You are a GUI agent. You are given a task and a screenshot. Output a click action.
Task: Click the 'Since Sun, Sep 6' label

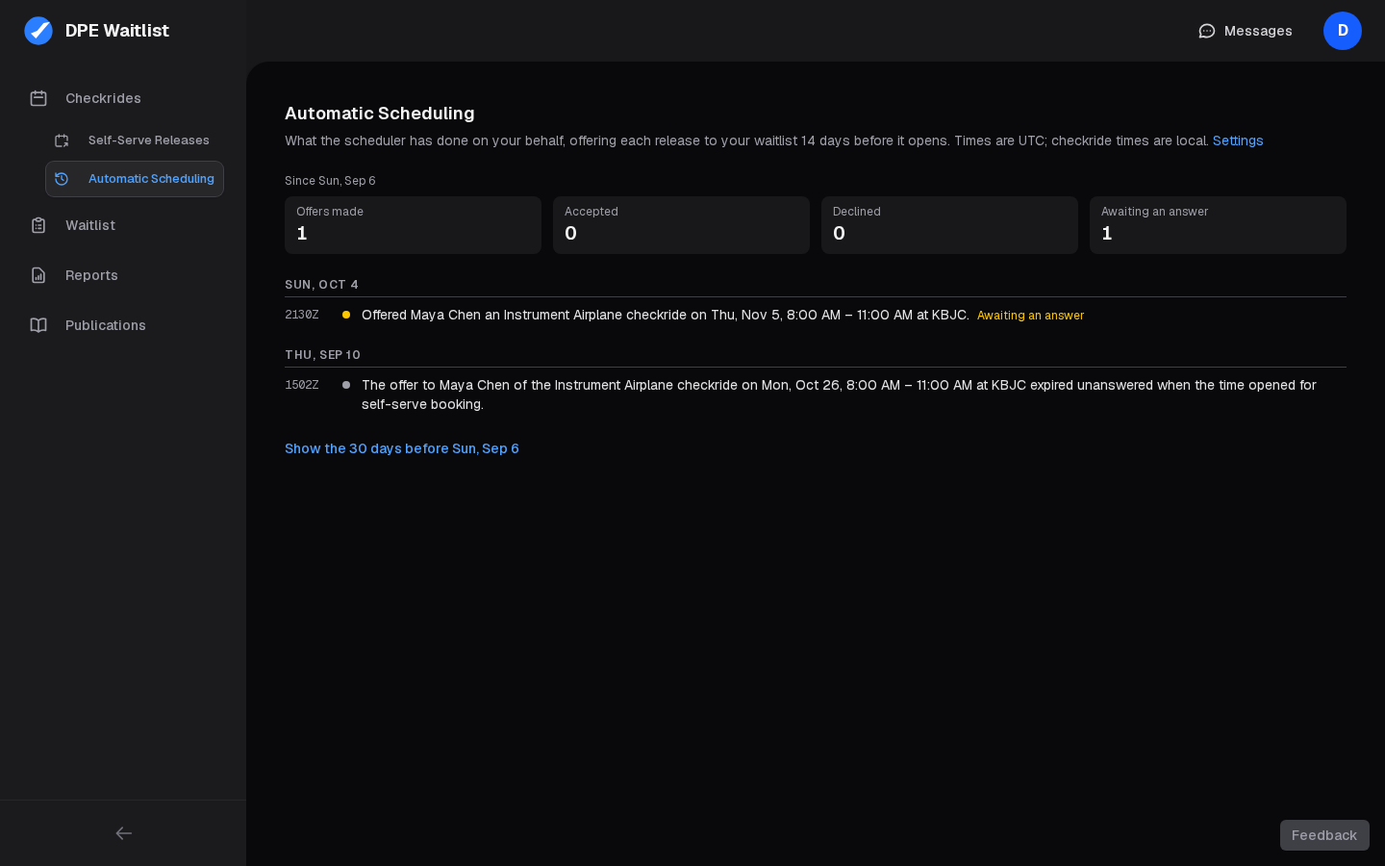tap(330, 181)
